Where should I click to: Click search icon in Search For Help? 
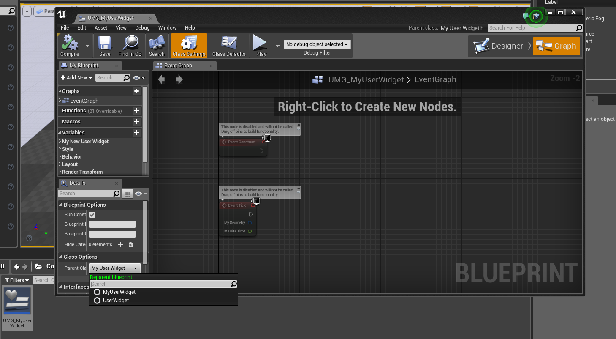coord(579,28)
